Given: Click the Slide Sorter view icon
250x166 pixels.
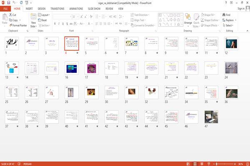Looking at the screenshot, I should tap(195, 164).
